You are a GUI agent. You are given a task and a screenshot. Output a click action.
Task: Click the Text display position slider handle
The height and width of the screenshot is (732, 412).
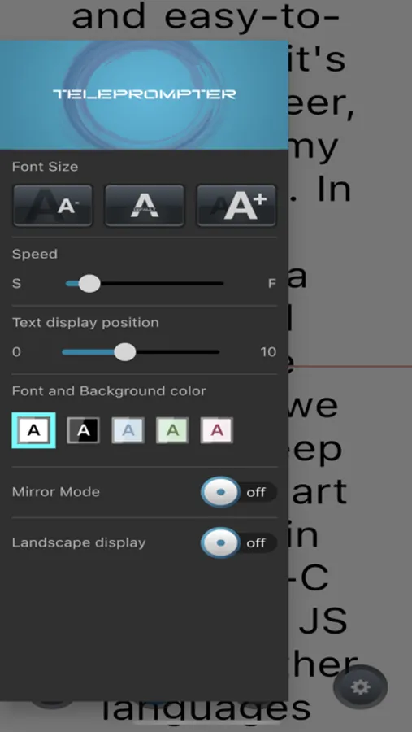click(x=124, y=352)
